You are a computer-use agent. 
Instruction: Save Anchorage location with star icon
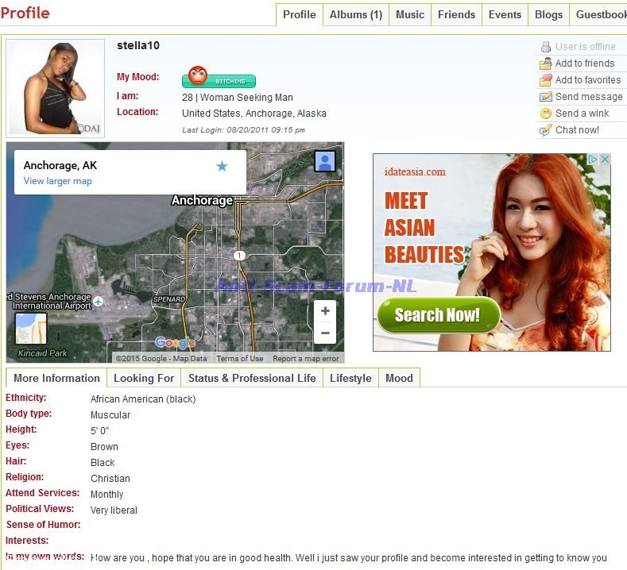(x=222, y=166)
